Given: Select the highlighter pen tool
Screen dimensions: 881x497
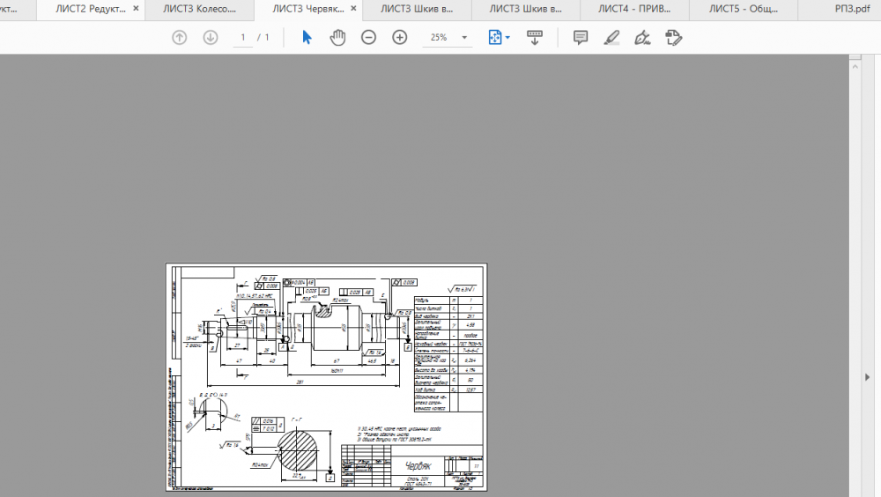Looking at the screenshot, I should point(611,38).
